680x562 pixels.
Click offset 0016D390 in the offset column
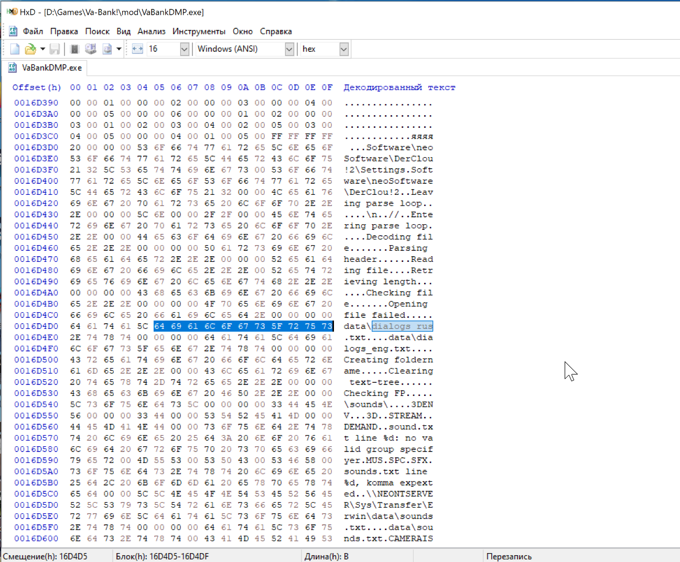(x=36, y=103)
